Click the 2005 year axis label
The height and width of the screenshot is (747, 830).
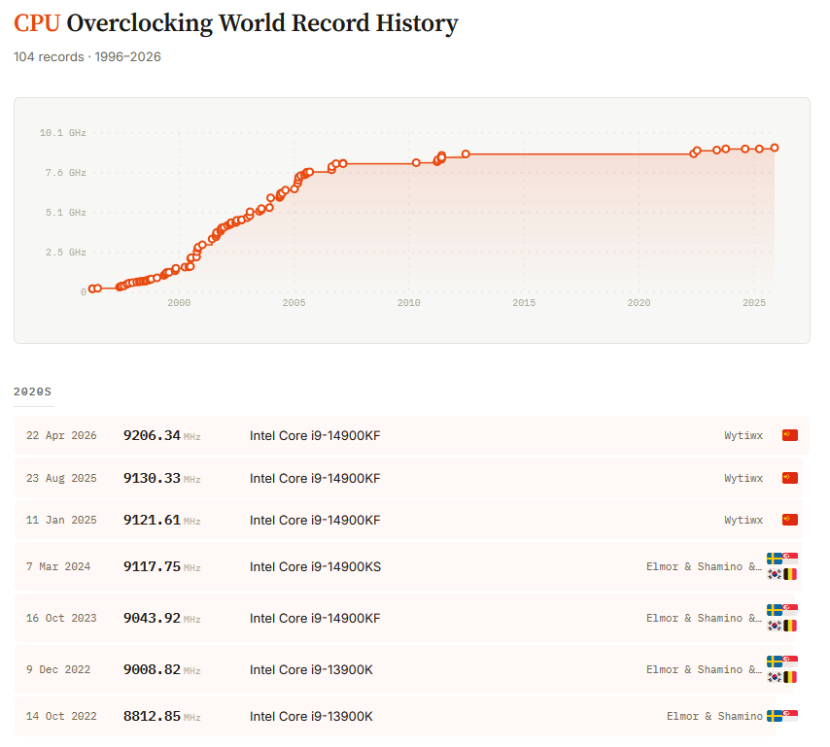[x=294, y=303]
